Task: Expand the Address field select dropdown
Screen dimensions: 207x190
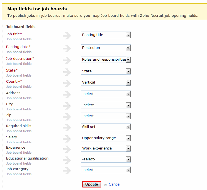Action: tap(106, 94)
